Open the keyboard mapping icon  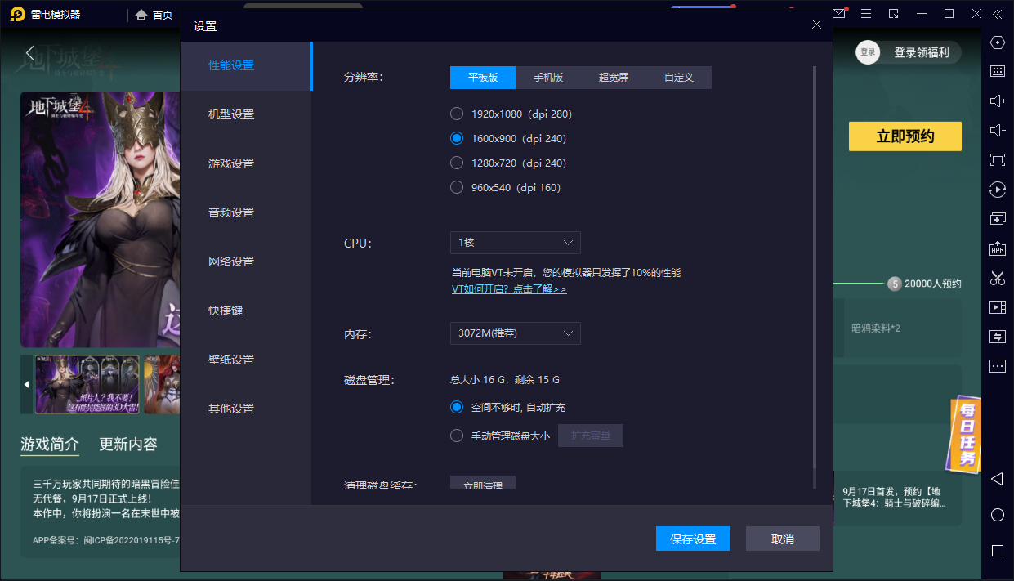[997, 71]
